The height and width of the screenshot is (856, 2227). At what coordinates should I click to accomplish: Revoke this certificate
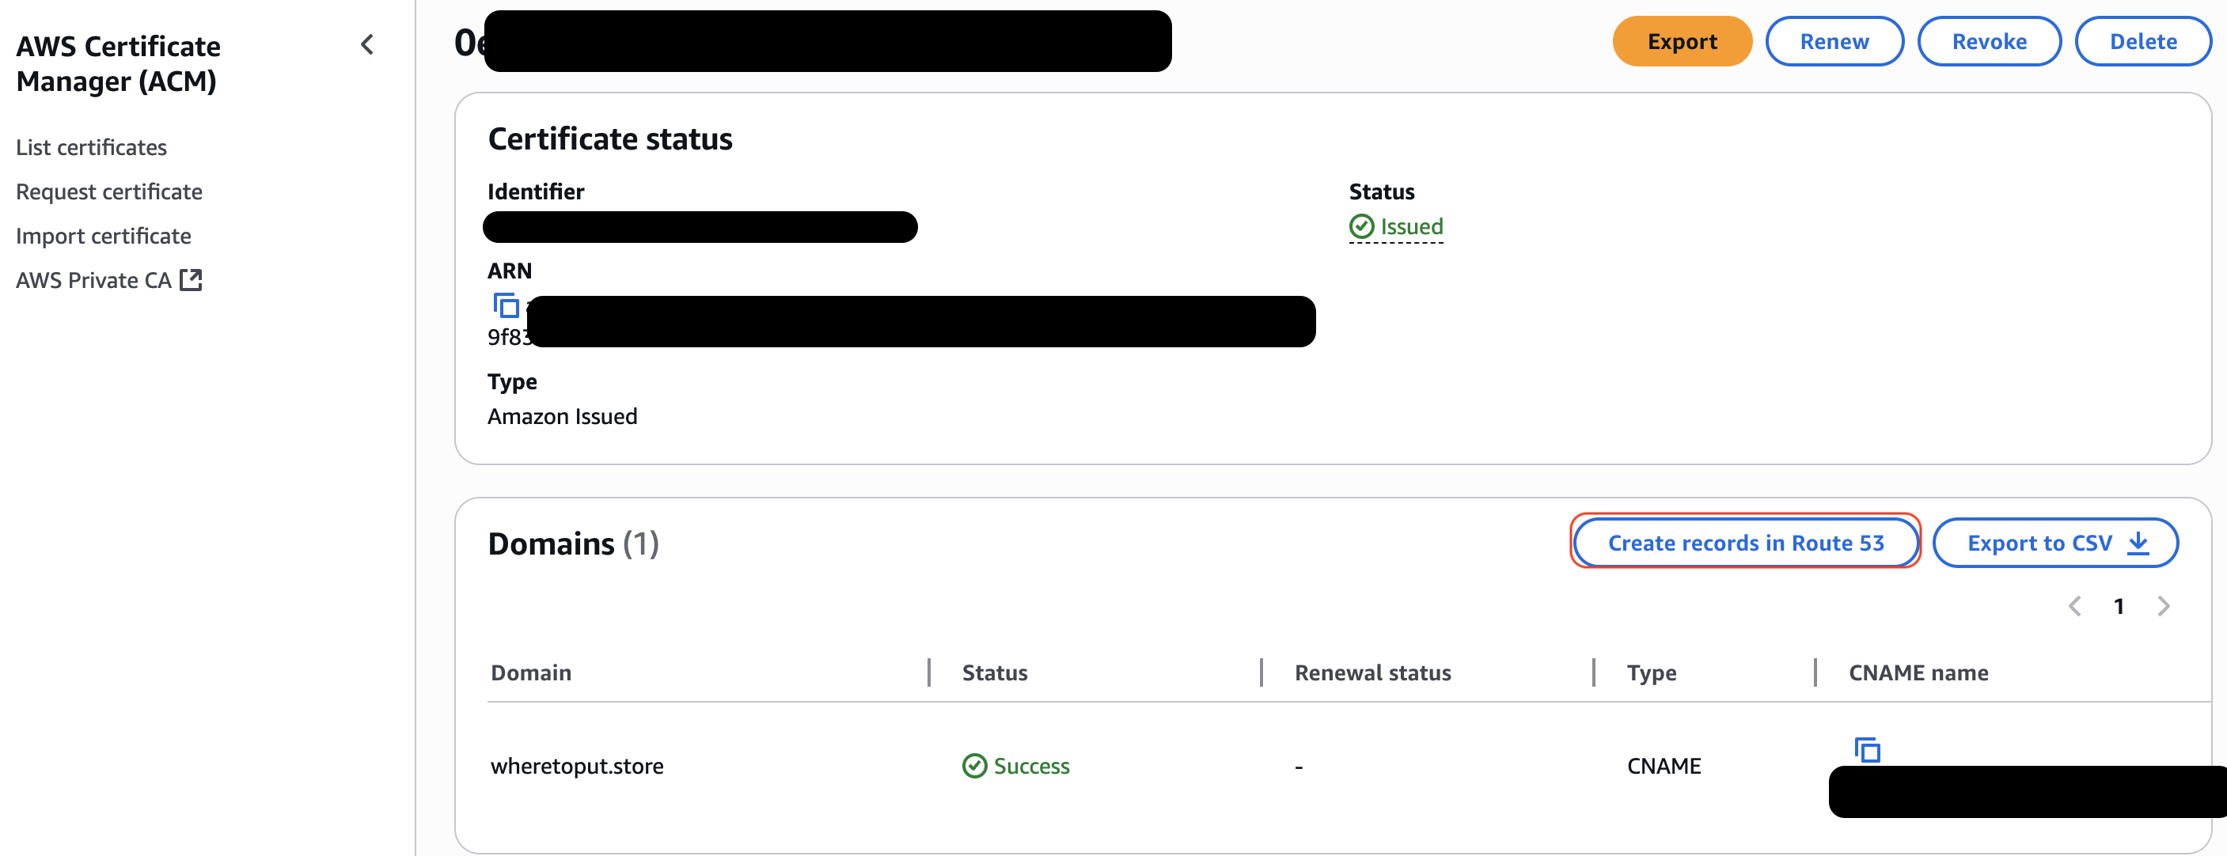click(1988, 41)
